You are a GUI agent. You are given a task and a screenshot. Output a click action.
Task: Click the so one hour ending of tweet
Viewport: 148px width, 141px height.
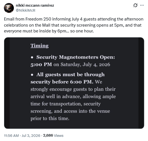(82, 31)
